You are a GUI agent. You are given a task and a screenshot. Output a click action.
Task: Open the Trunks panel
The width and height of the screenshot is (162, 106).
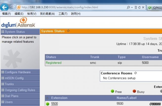tap(20, 84)
